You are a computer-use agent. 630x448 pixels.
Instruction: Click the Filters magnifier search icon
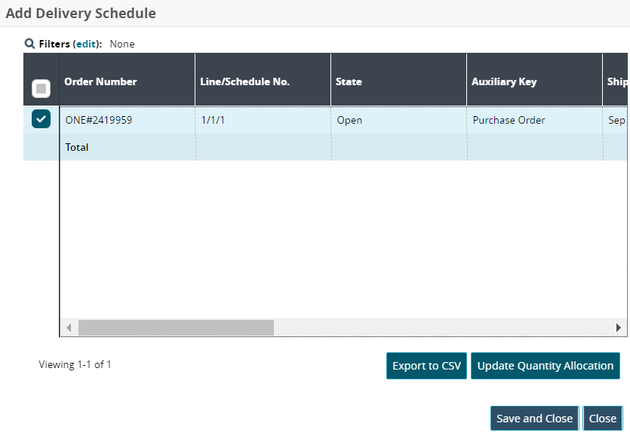click(x=29, y=44)
